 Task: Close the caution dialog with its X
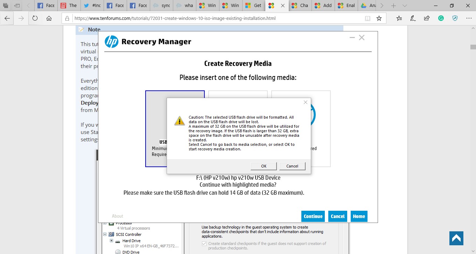306,102
